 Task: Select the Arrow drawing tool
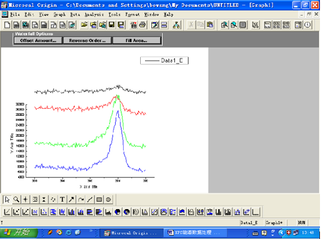71,199
